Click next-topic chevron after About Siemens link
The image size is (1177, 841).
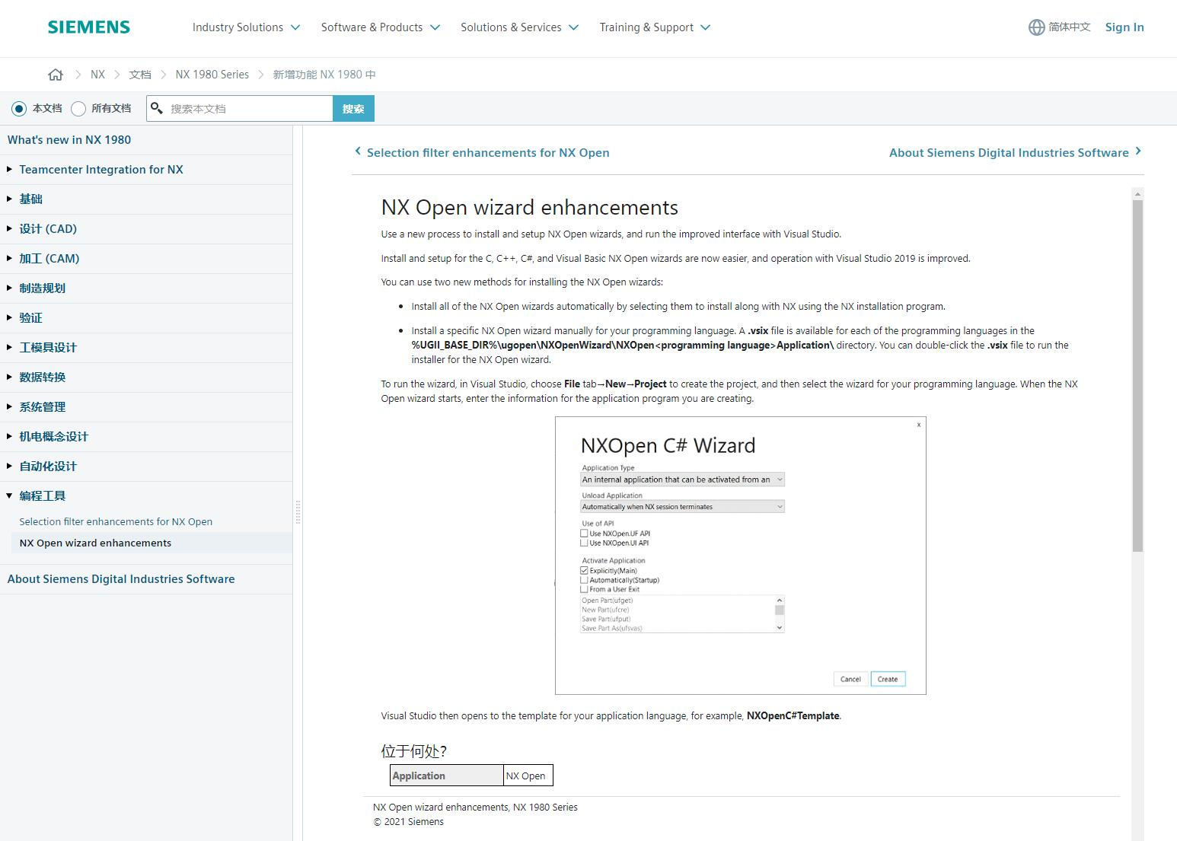pos(1138,151)
